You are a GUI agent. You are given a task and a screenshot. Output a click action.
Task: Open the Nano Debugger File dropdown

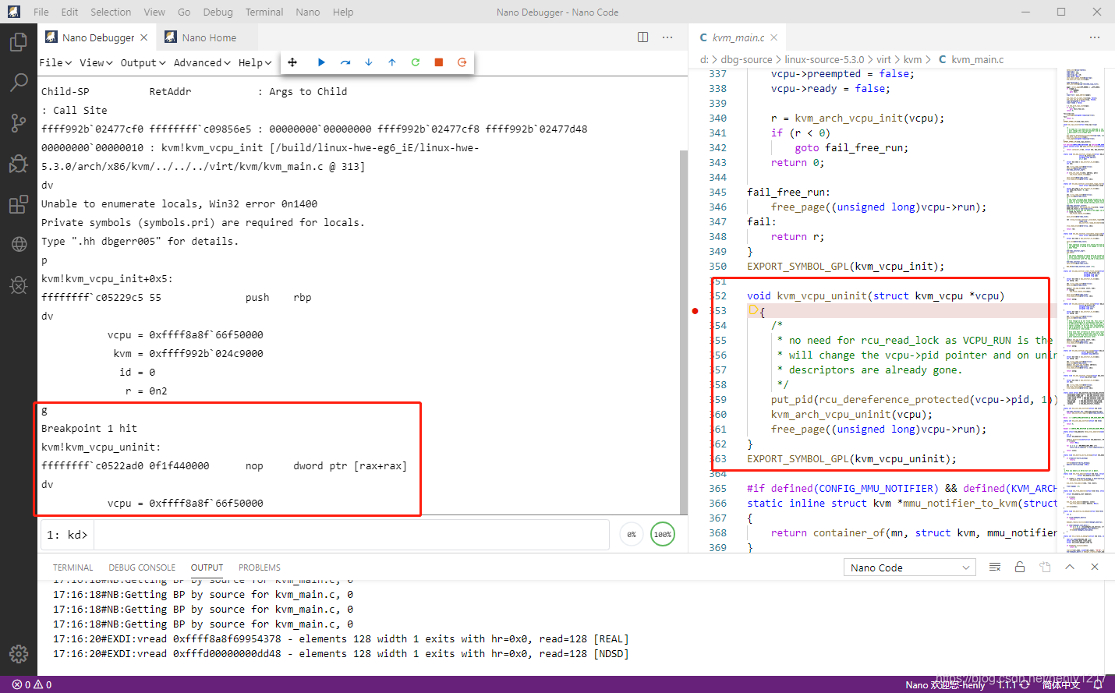pyautogui.click(x=55, y=62)
